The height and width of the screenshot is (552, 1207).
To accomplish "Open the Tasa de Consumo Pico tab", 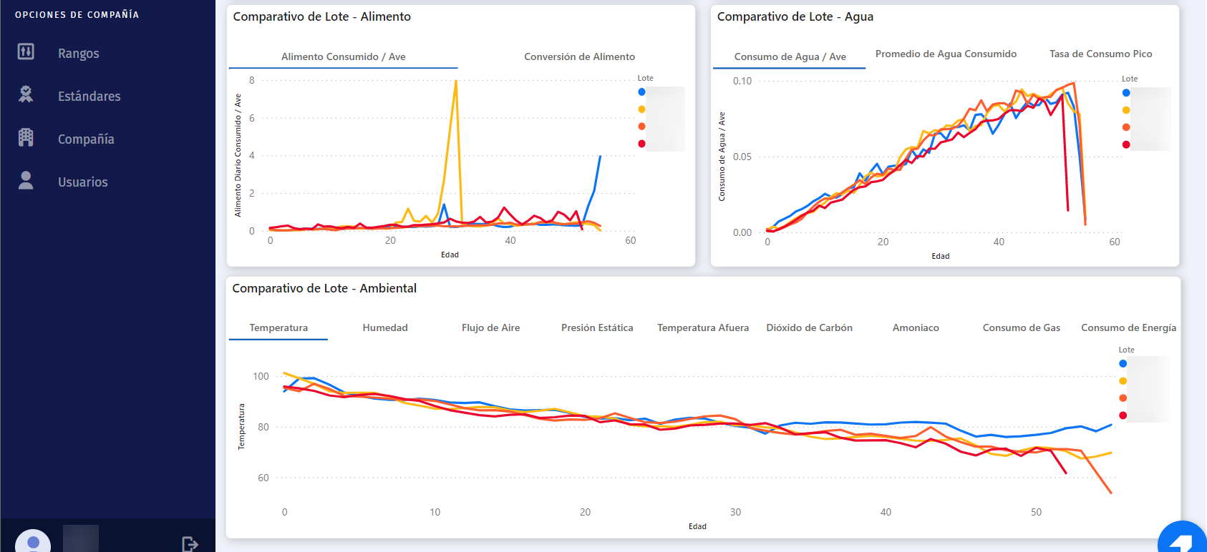I will 1101,54.
